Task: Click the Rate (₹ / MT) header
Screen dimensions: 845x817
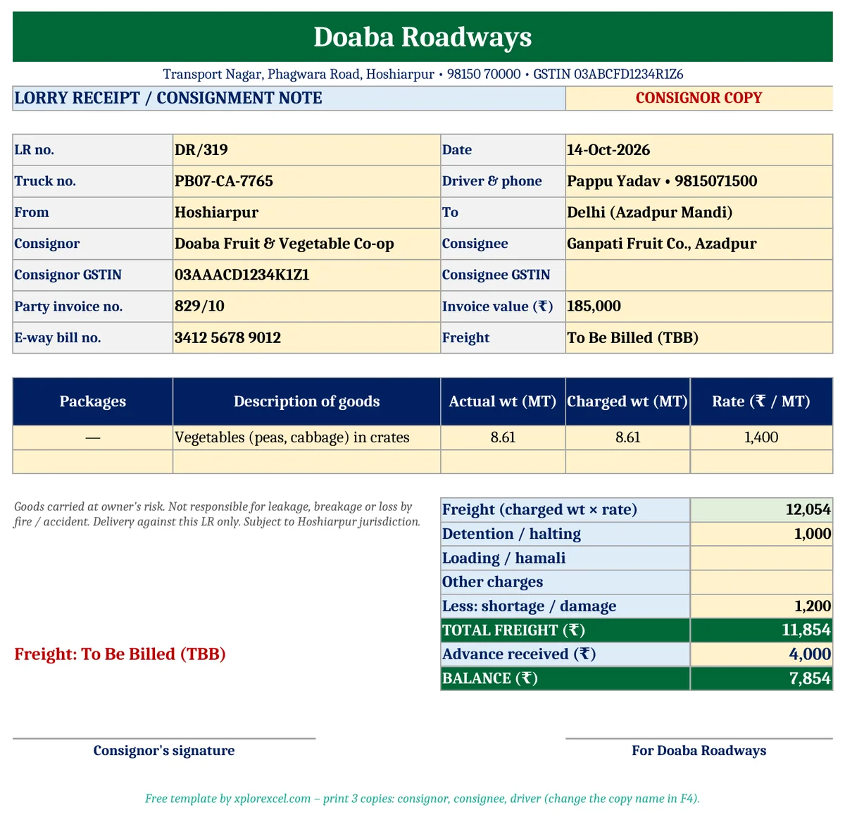Action: pyautogui.click(x=761, y=401)
